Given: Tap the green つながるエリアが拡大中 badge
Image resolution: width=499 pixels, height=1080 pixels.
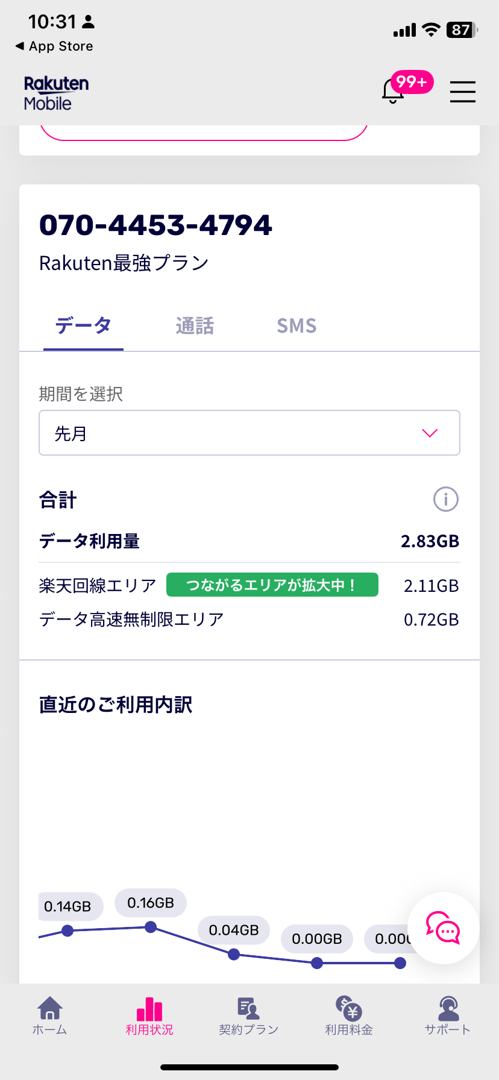Looking at the screenshot, I should (272, 585).
